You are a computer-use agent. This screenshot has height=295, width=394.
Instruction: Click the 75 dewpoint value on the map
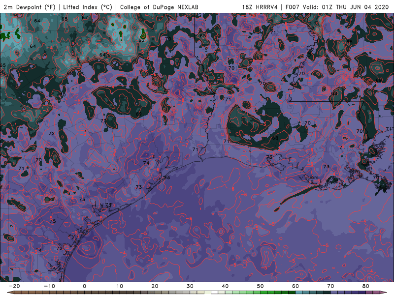coord(53,221)
